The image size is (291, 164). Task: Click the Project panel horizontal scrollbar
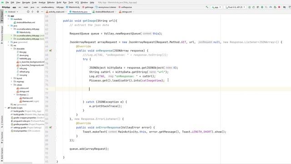coord(18,163)
